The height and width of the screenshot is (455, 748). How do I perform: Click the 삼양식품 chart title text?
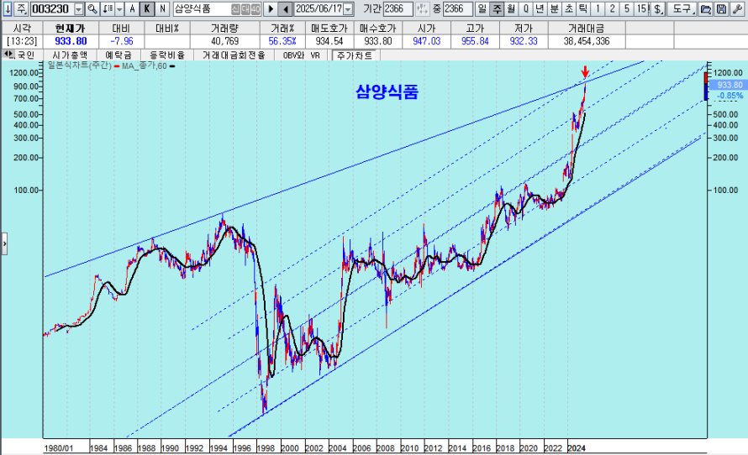point(387,92)
